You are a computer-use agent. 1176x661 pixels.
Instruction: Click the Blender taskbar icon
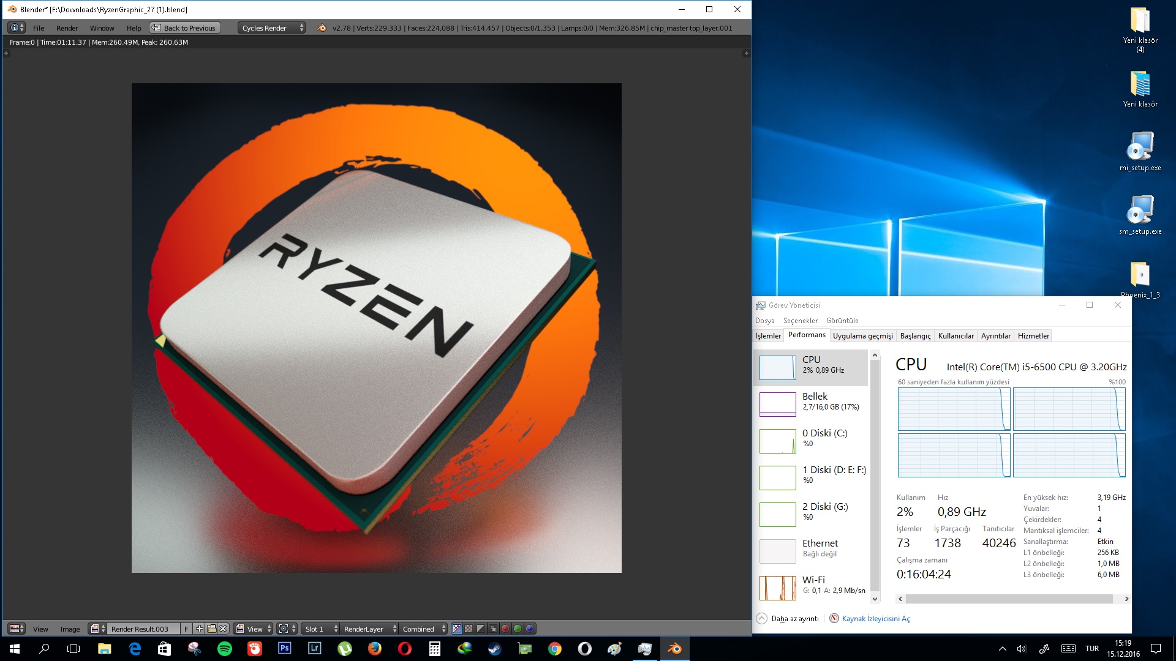pos(675,648)
